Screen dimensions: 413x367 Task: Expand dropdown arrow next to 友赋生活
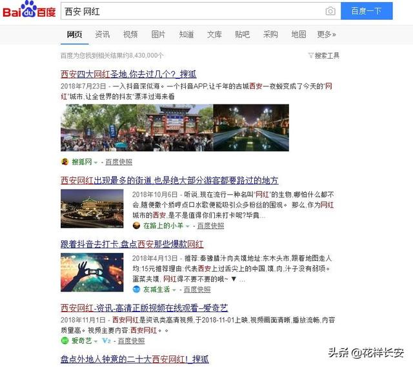click(174, 290)
